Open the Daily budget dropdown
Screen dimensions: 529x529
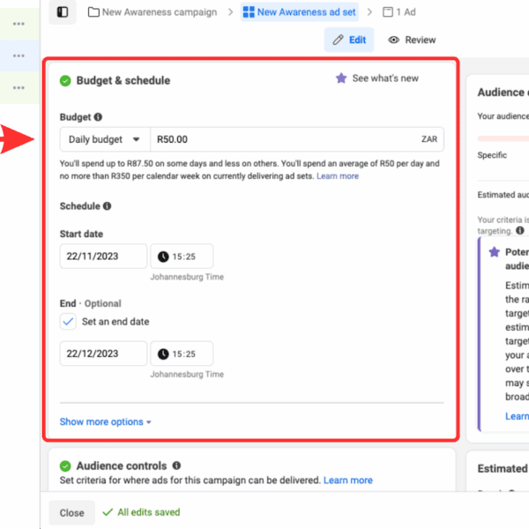(105, 139)
